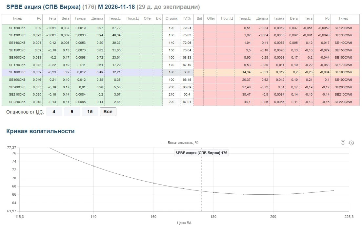Click call theoretical price 57,72
The image size is (362, 230).
coord(116,28)
